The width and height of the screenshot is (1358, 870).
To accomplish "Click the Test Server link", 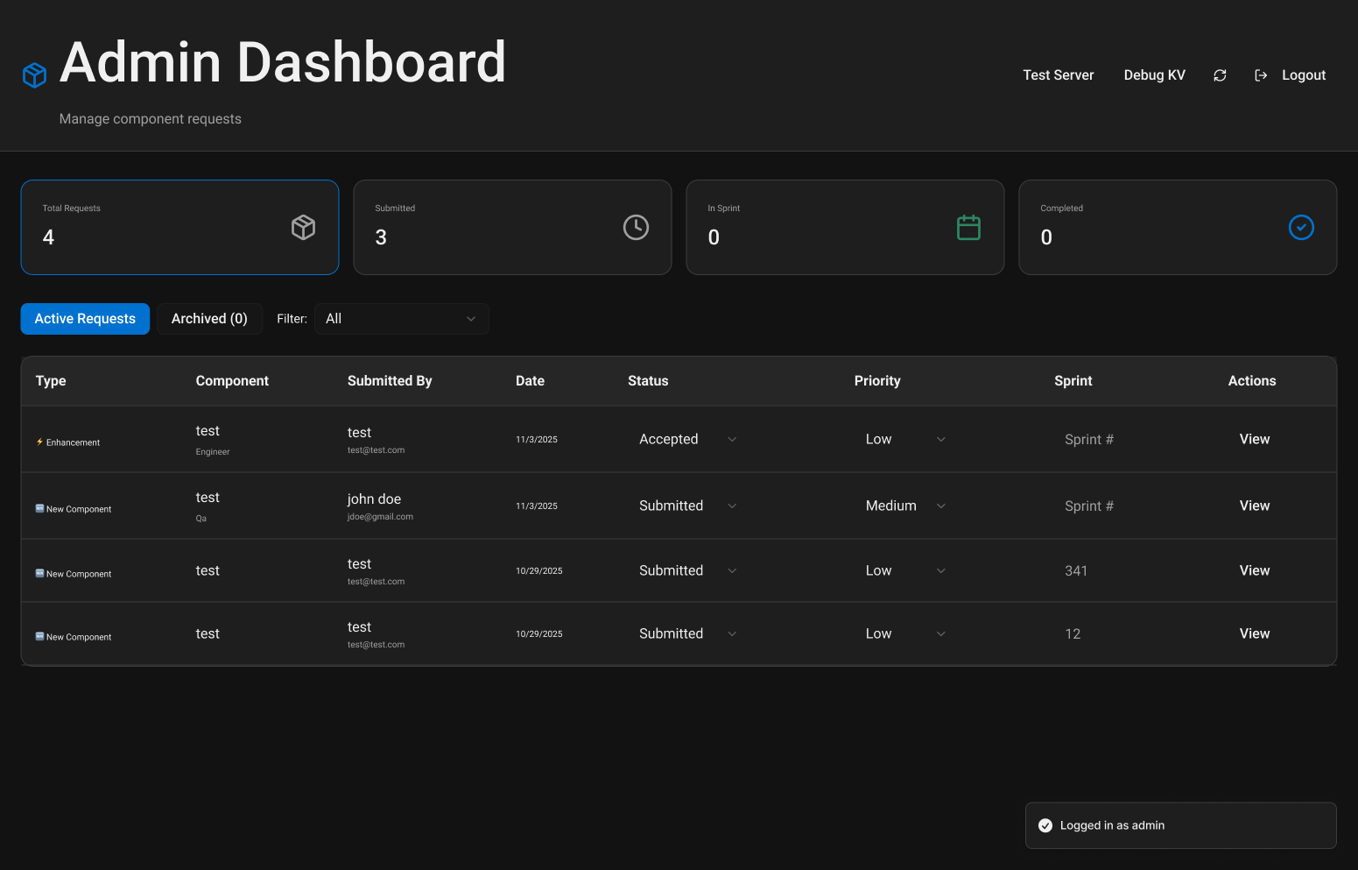I will [x=1058, y=75].
